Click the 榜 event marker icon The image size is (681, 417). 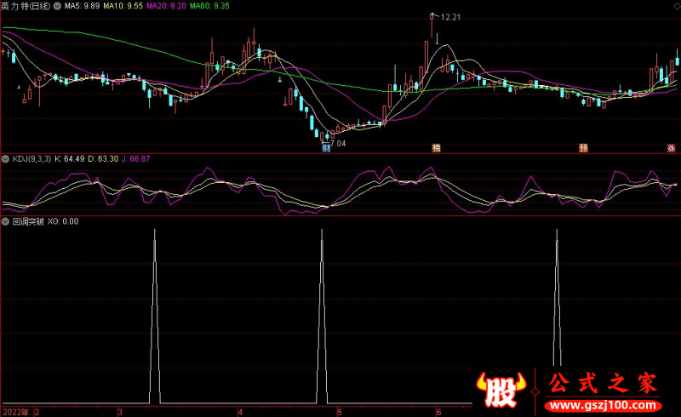tap(436, 148)
